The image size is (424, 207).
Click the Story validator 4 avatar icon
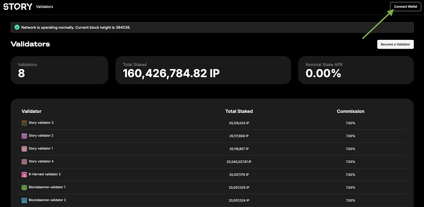pyautogui.click(x=24, y=162)
